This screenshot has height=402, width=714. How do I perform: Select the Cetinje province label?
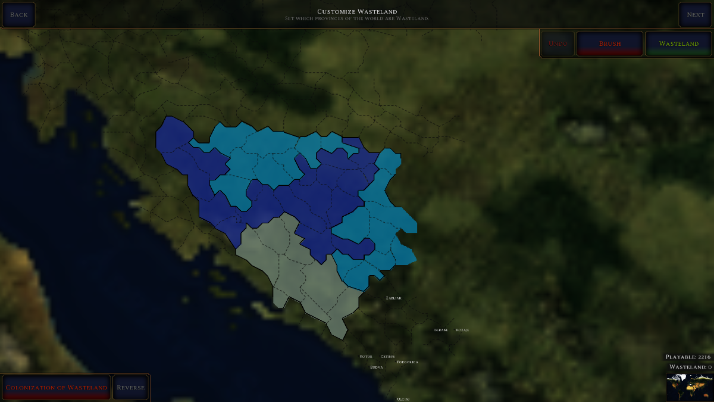[x=388, y=357]
